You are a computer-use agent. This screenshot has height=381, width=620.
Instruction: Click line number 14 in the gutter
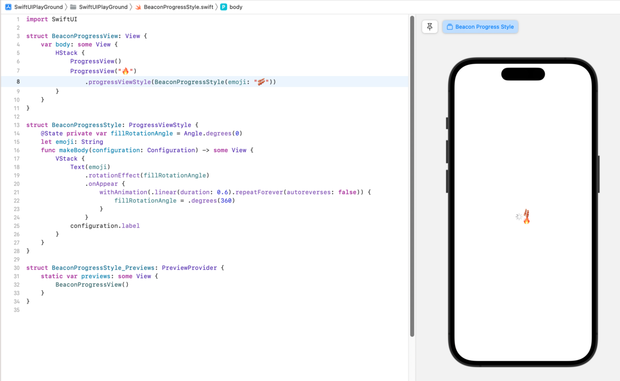pyautogui.click(x=17, y=133)
